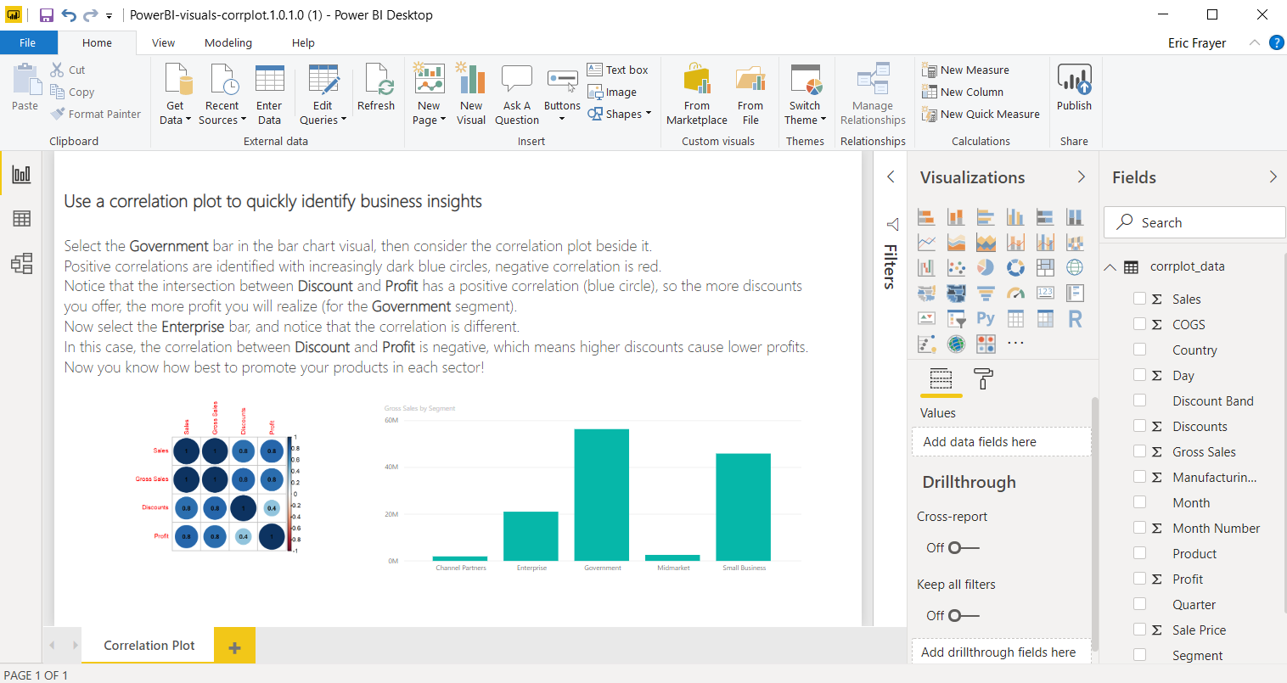The width and height of the screenshot is (1287, 683).
Task: Click New Measure
Action: 965,70
